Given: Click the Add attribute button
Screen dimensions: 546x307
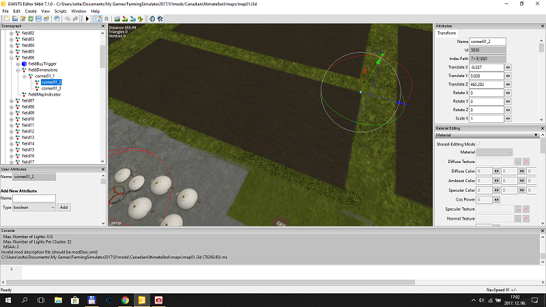Looking at the screenshot, I should [63, 207].
